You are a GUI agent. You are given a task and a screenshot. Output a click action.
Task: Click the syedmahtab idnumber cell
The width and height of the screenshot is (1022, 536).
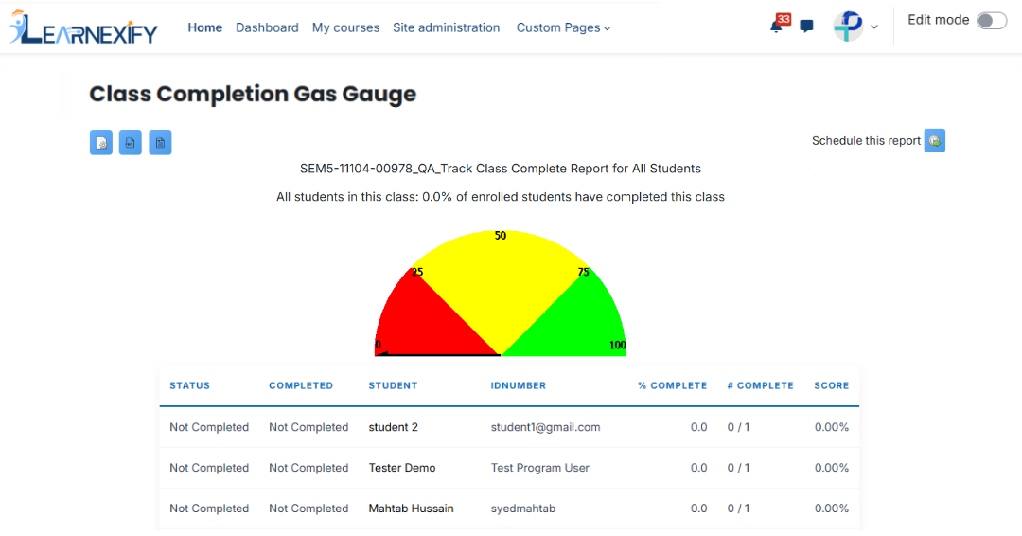(523, 508)
